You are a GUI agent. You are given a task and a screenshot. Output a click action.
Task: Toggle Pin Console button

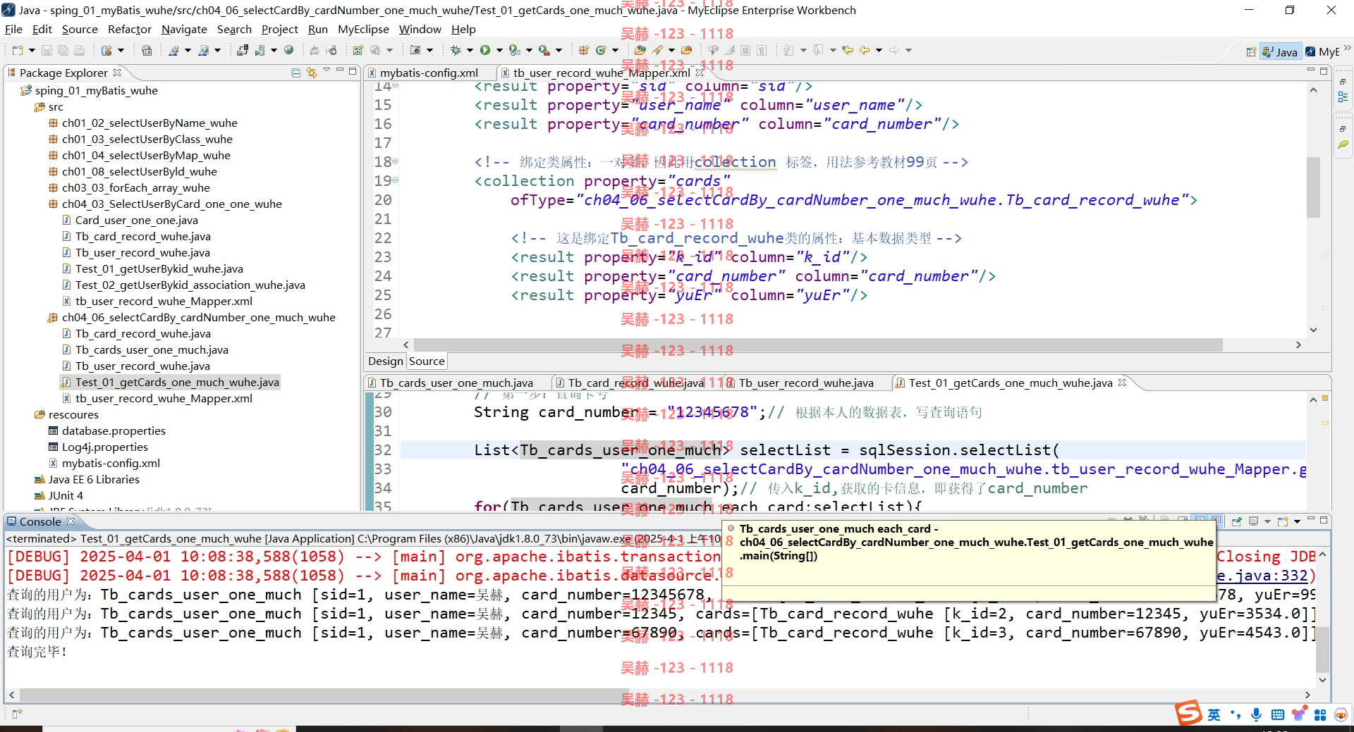[1236, 521]
